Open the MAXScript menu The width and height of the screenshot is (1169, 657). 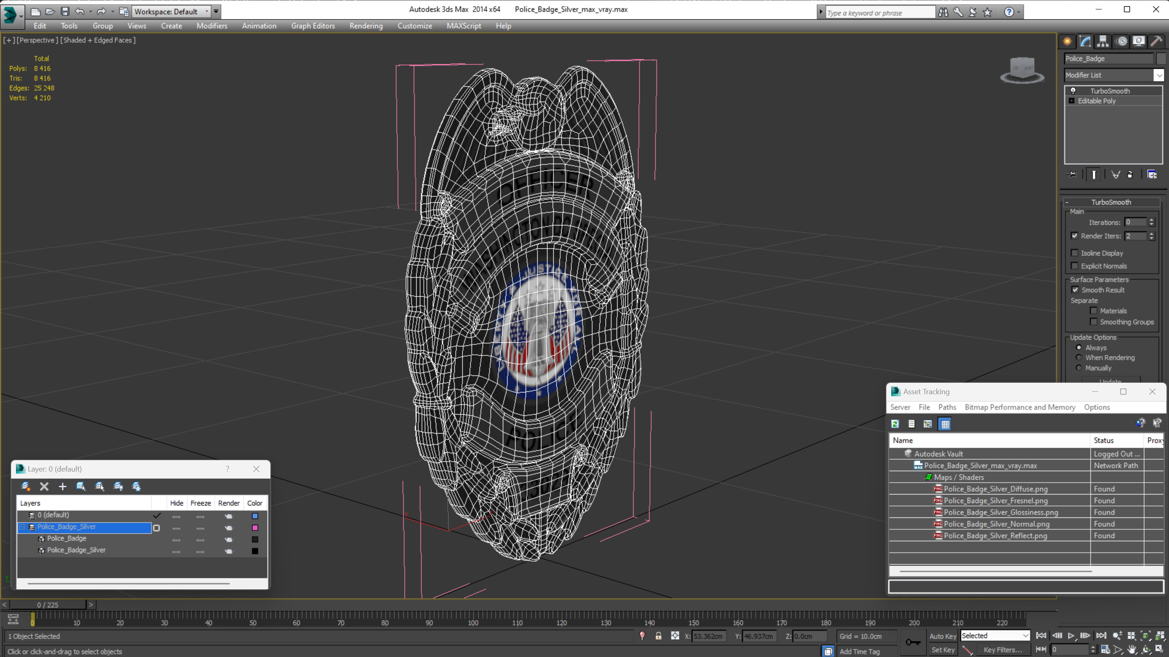(x=464, y=26)
